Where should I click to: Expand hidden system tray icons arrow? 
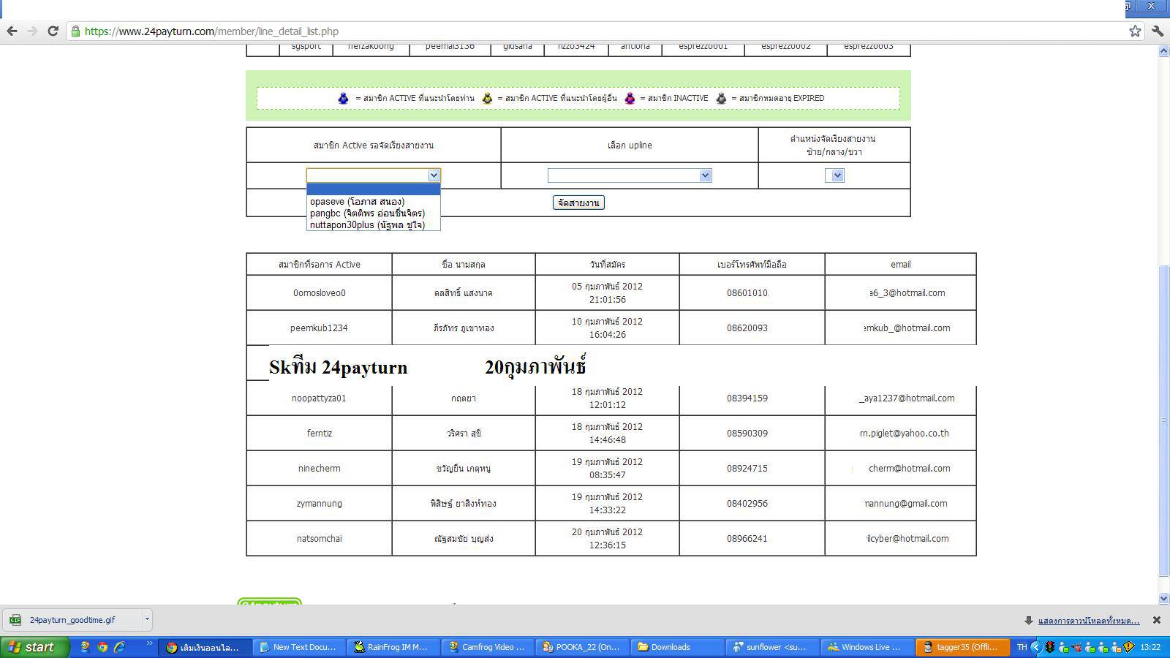pos(1035,647)
